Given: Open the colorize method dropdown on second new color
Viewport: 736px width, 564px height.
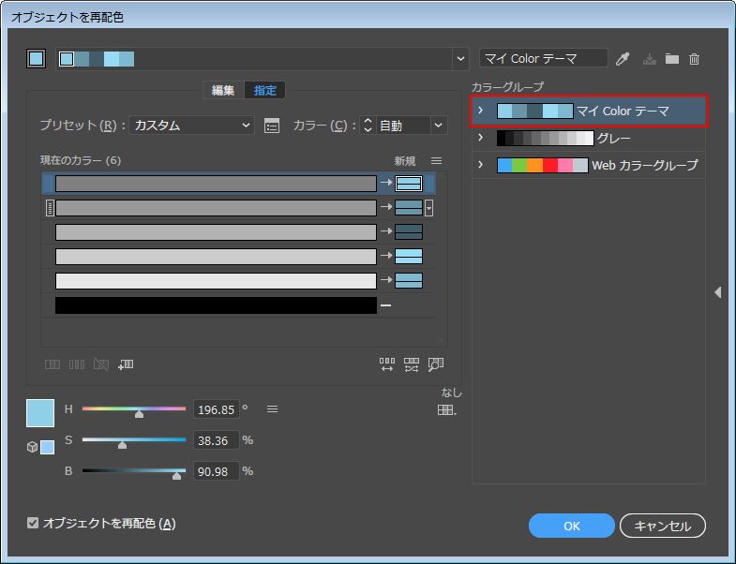Looking at the screenshot, I should tap(428, 208).
